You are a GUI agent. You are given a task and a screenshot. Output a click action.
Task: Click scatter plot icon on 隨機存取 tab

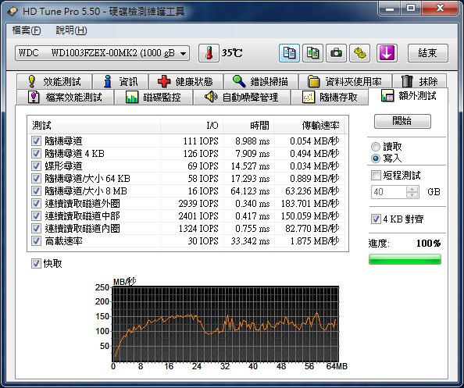[309, 97]
